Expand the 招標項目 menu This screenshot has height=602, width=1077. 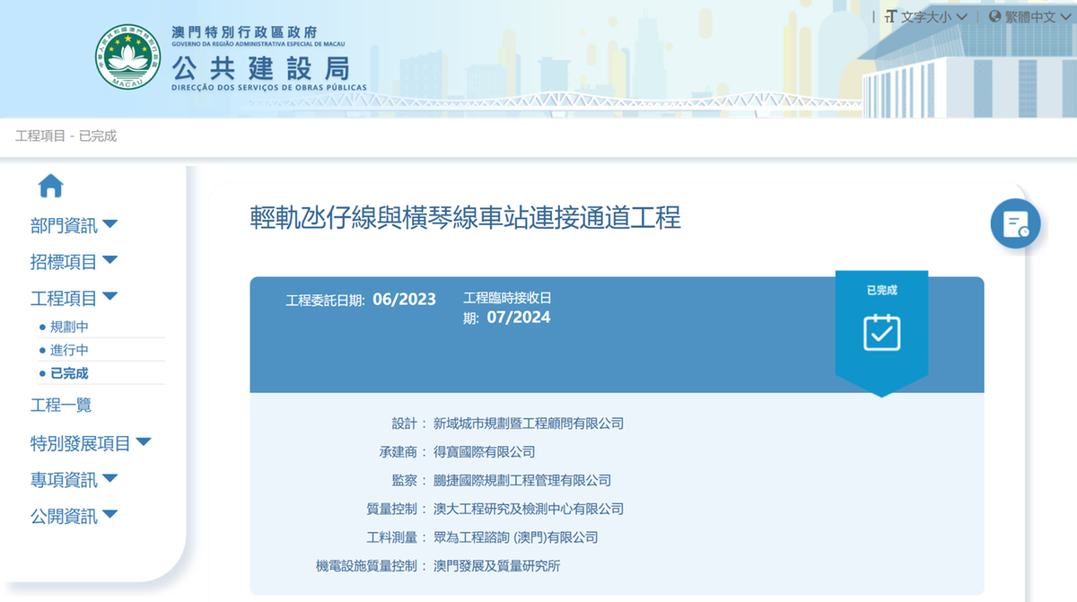74,262
